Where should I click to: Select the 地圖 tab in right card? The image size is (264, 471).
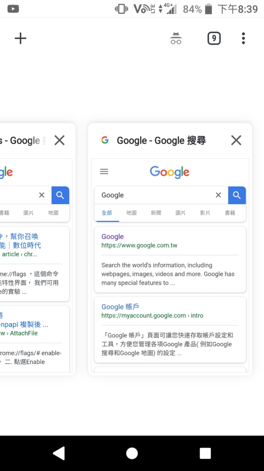(x=131, y=213)
